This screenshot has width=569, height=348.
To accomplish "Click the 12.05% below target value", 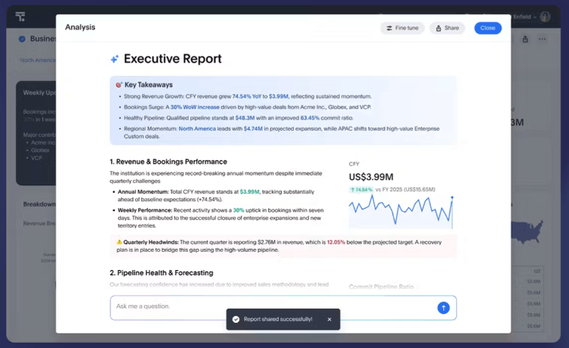I will pyautogui.click(x=336, y=242).
